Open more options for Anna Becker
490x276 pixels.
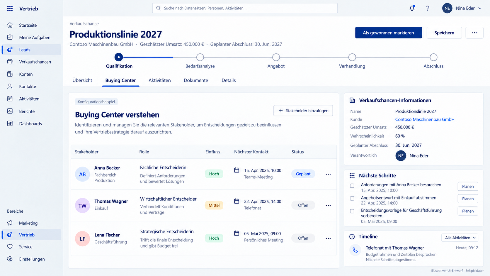click(x=328, y=174)
